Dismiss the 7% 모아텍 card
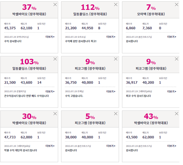 pos(177,5)
